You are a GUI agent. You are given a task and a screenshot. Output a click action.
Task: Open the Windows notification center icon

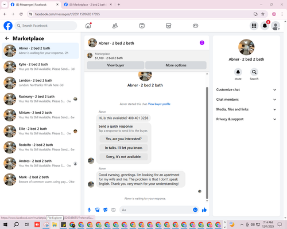(280, 224)
